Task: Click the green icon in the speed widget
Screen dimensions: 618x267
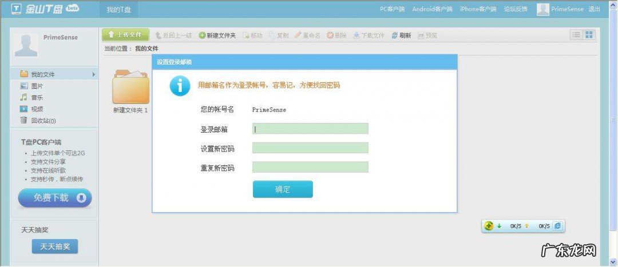Action: pyautogui.click(x=489, y=226)
